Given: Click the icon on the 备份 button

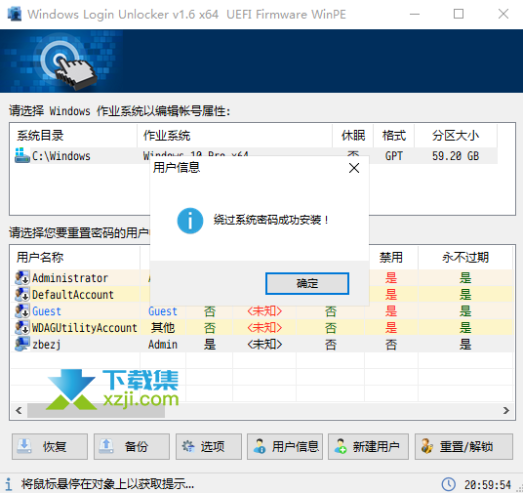Looking at the screenshot, I should click(106, 446).
